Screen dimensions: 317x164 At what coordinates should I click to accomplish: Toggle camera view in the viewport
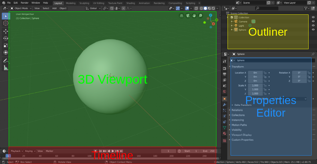point(188,16)
